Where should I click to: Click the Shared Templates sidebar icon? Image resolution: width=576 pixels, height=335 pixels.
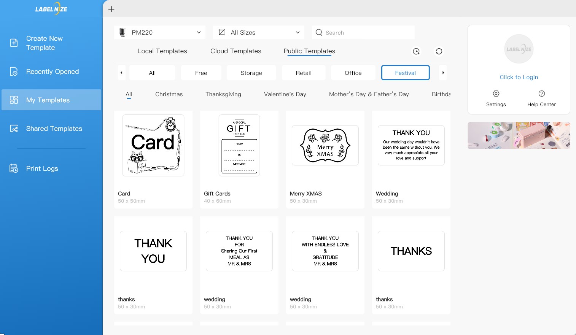click(14, 129)
